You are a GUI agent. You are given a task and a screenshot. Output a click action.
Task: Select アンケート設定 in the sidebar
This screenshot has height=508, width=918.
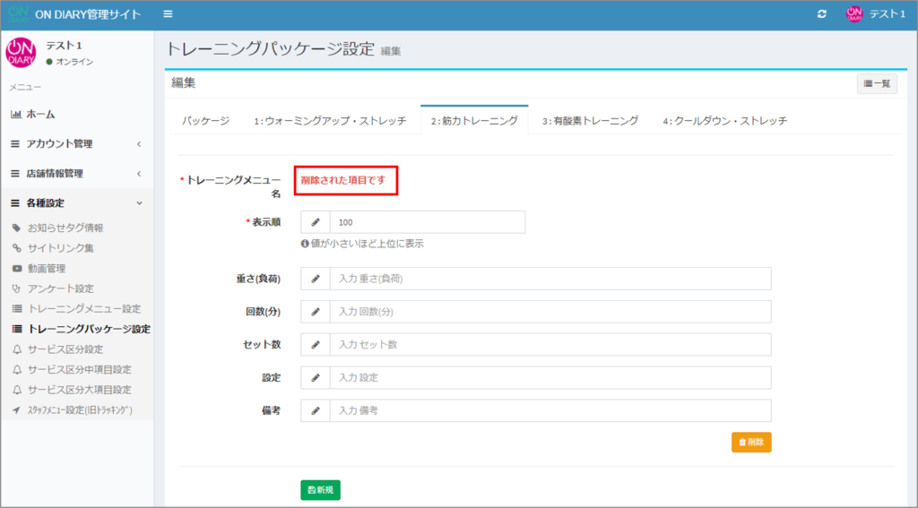60,288
